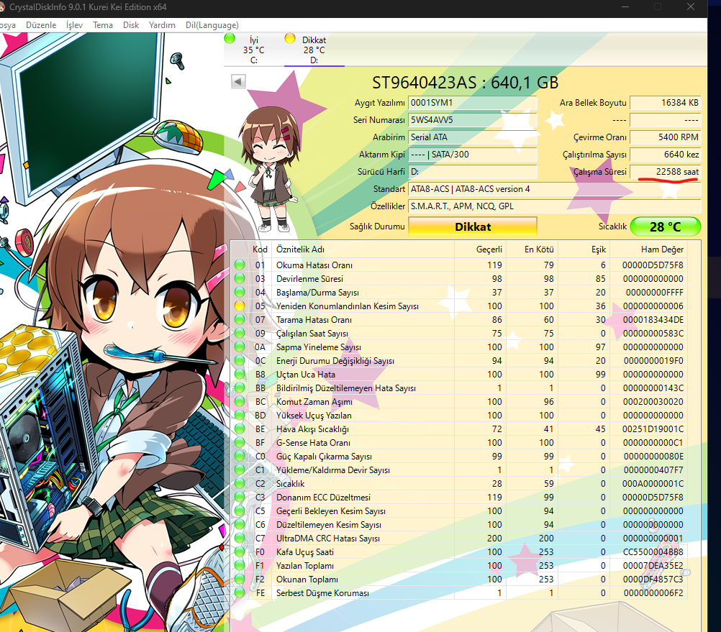Click the green status icon of row C3
Image resolution: width=721 pixels, height=632 pixels.
click(x=240, y=497)
